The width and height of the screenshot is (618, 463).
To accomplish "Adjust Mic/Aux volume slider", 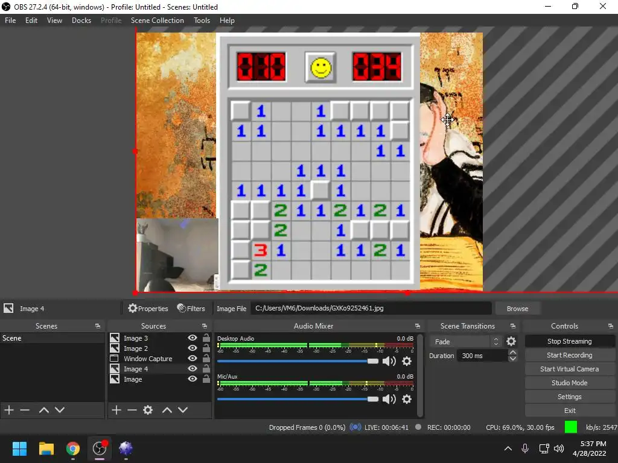I will 298,399.
